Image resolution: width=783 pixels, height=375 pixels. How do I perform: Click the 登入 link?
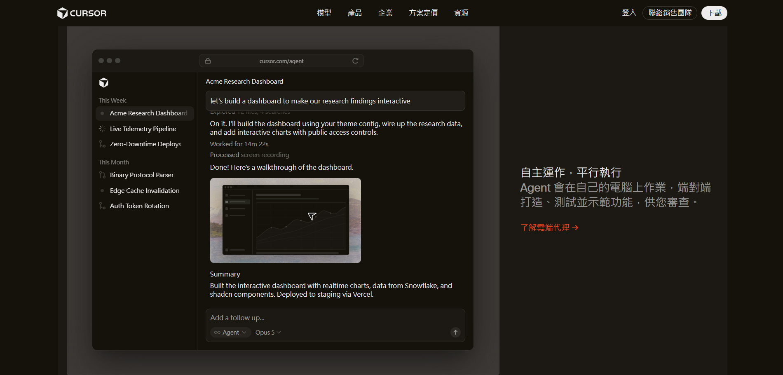(x=629, y=13)
